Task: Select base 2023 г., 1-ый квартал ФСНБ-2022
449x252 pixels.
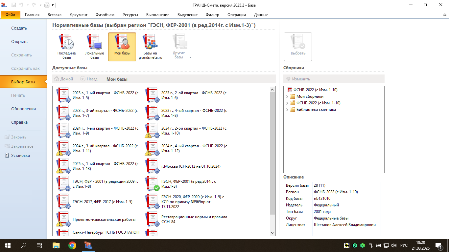Action: [x=98, y=95]
